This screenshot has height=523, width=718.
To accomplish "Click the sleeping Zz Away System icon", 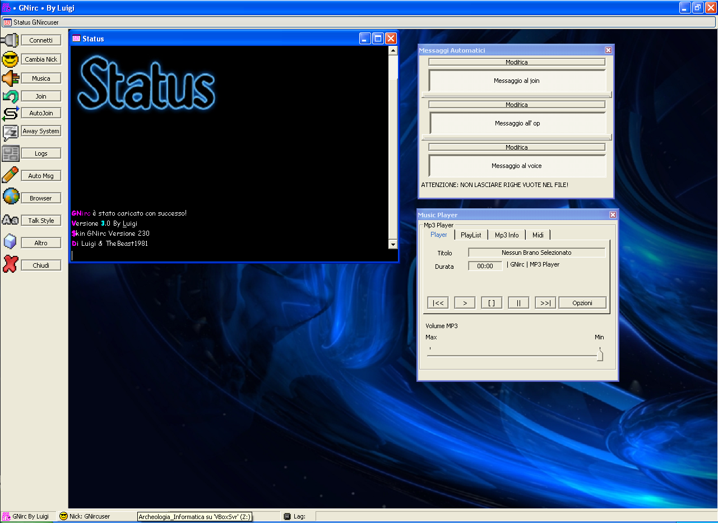I will [10, 132].
